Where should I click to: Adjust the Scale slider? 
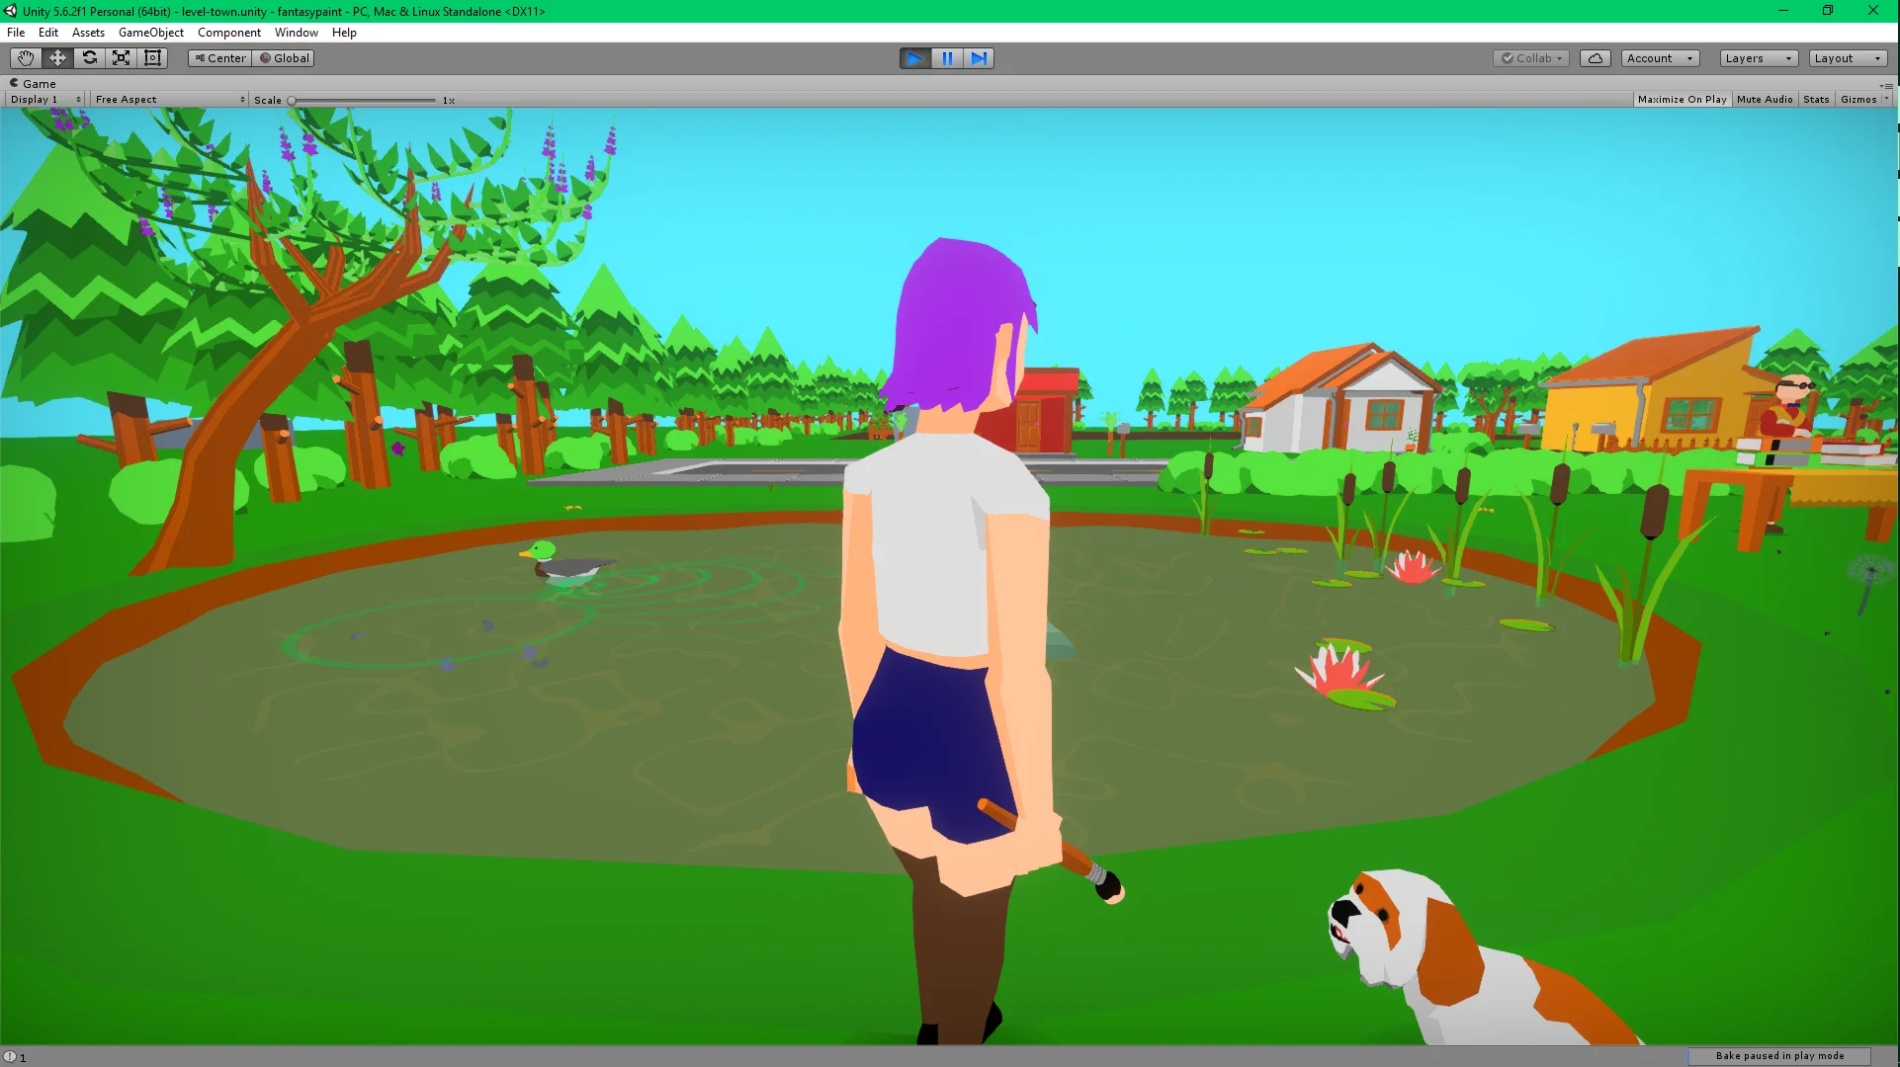363,101
